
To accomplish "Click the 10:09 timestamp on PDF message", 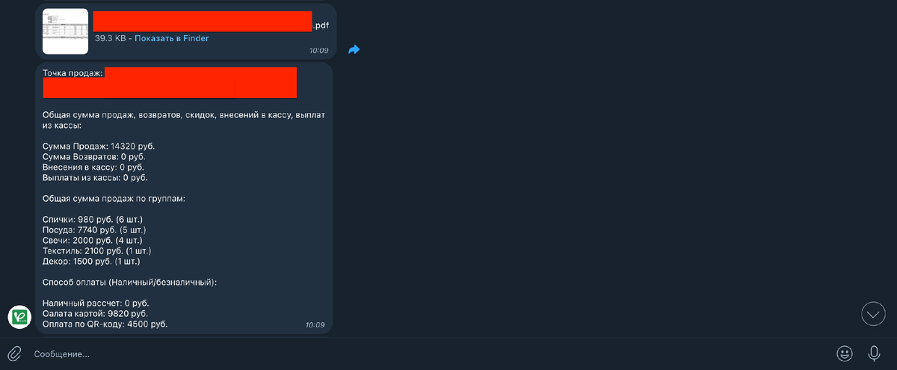I will tap(318, 51).
